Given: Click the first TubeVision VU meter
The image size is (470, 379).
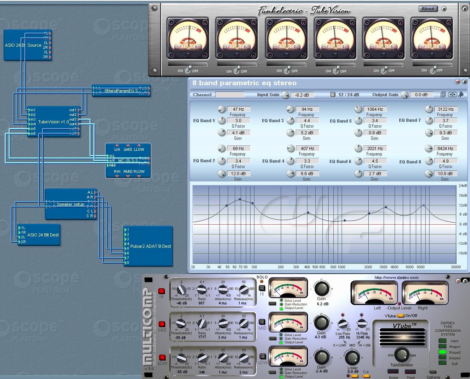Looking at the screenshot, I should click(x=188, y=38).
